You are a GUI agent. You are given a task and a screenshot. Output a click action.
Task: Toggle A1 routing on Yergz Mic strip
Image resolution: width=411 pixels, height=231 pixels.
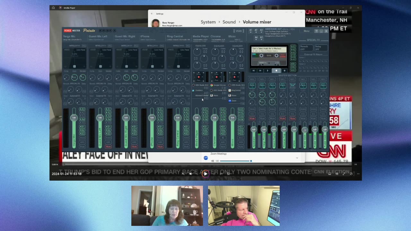coord(82,109)
